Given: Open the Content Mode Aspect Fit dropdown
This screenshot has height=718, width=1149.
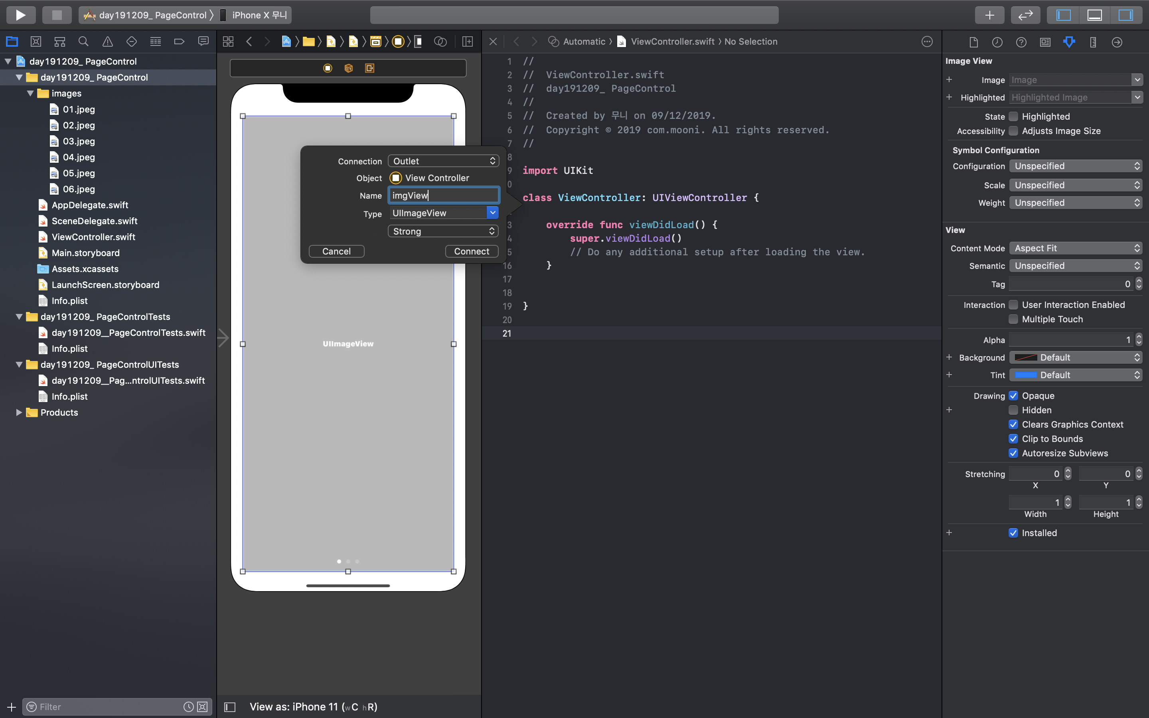Looking at the screenshot, I should [x=1076, y=249].
